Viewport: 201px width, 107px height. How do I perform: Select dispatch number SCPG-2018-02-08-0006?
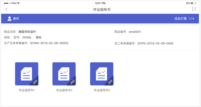[x=155, y=43]
